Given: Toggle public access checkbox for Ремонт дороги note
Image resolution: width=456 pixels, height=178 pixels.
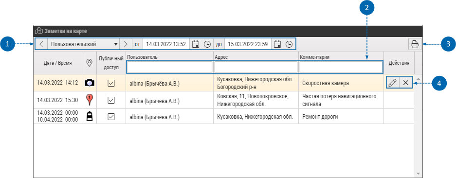Looking at the screenshot, I should click(x=111, y=117).
